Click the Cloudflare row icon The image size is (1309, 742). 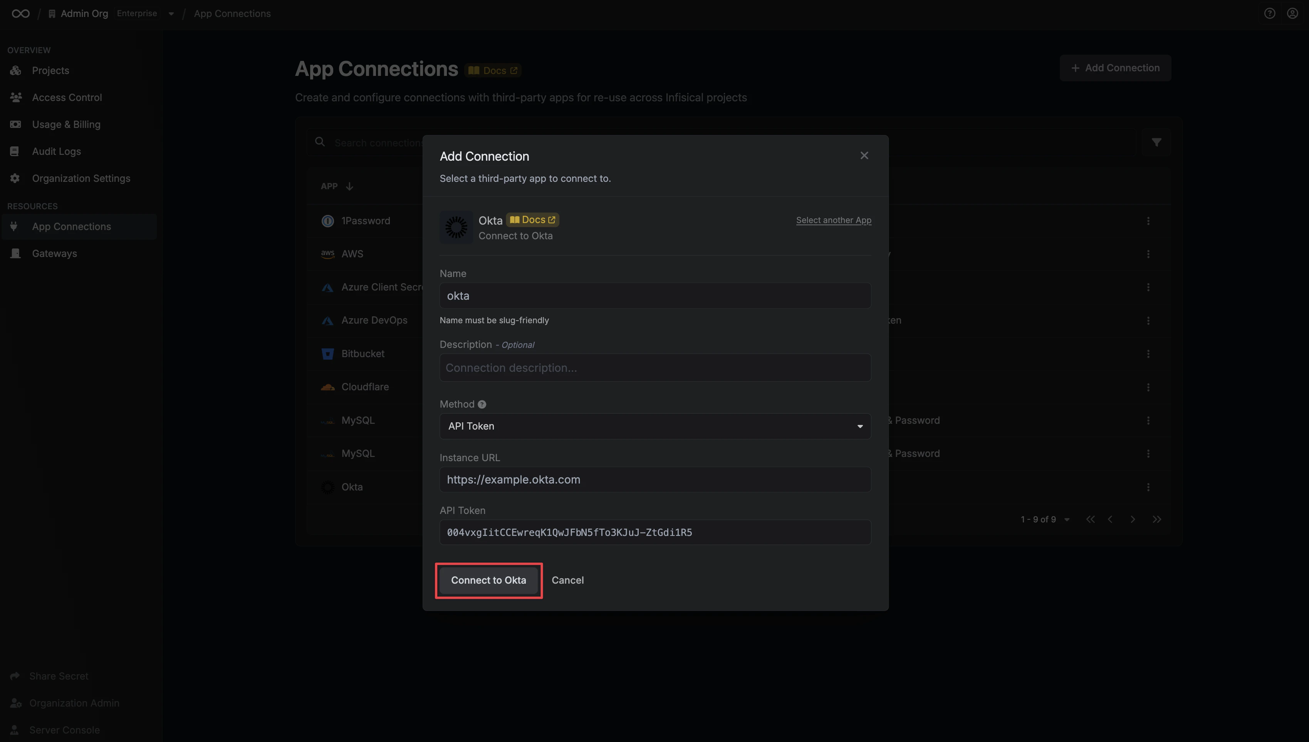pyautogui.click(x=327, y=387)
